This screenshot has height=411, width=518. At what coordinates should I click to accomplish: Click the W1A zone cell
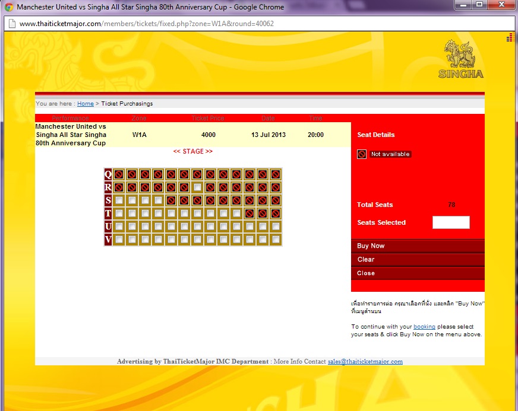(x=139, y=135)
